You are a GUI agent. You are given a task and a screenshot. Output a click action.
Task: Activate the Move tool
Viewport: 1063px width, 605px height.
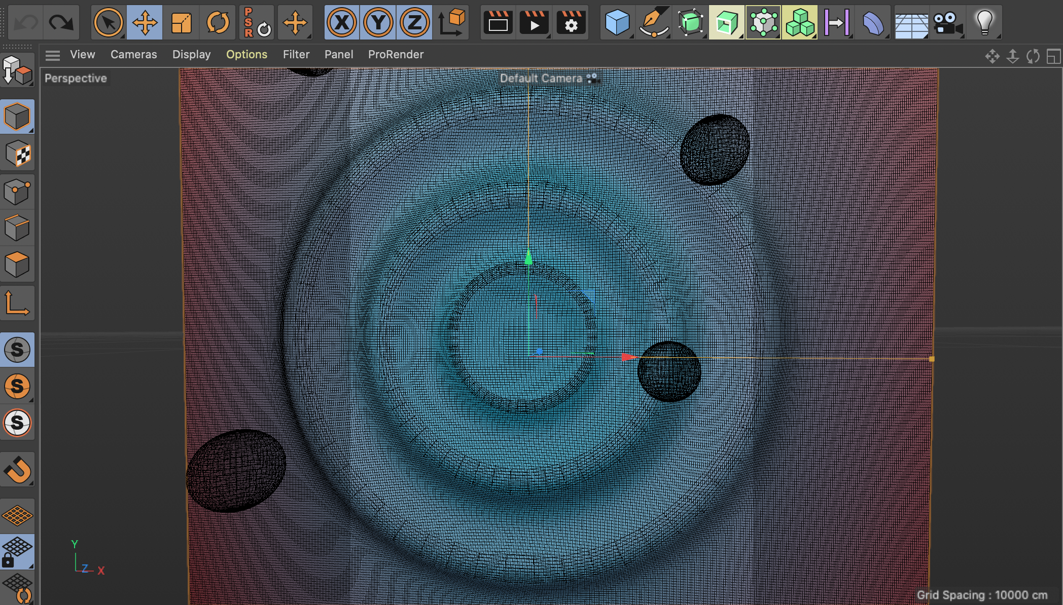point(145,22)
